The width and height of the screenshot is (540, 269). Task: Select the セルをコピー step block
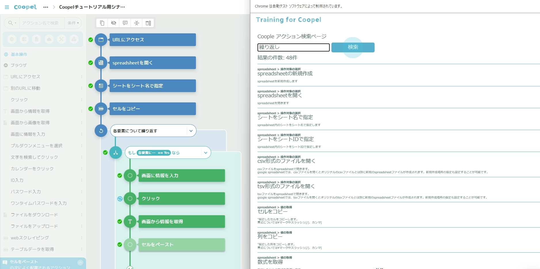[152, 109]
